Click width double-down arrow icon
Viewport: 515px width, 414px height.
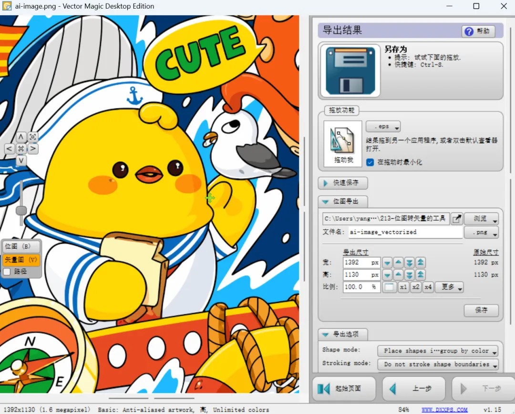coord(409,263)
